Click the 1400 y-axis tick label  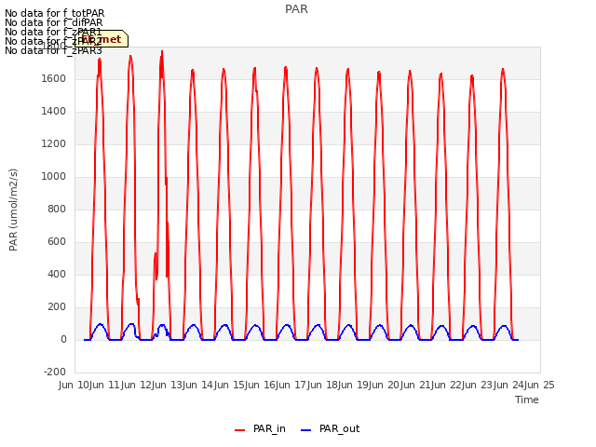54,112
